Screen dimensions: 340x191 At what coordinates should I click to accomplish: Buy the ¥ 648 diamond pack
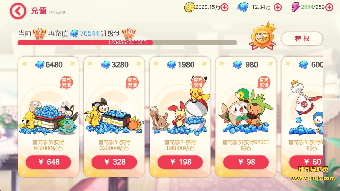click(48, 162)
